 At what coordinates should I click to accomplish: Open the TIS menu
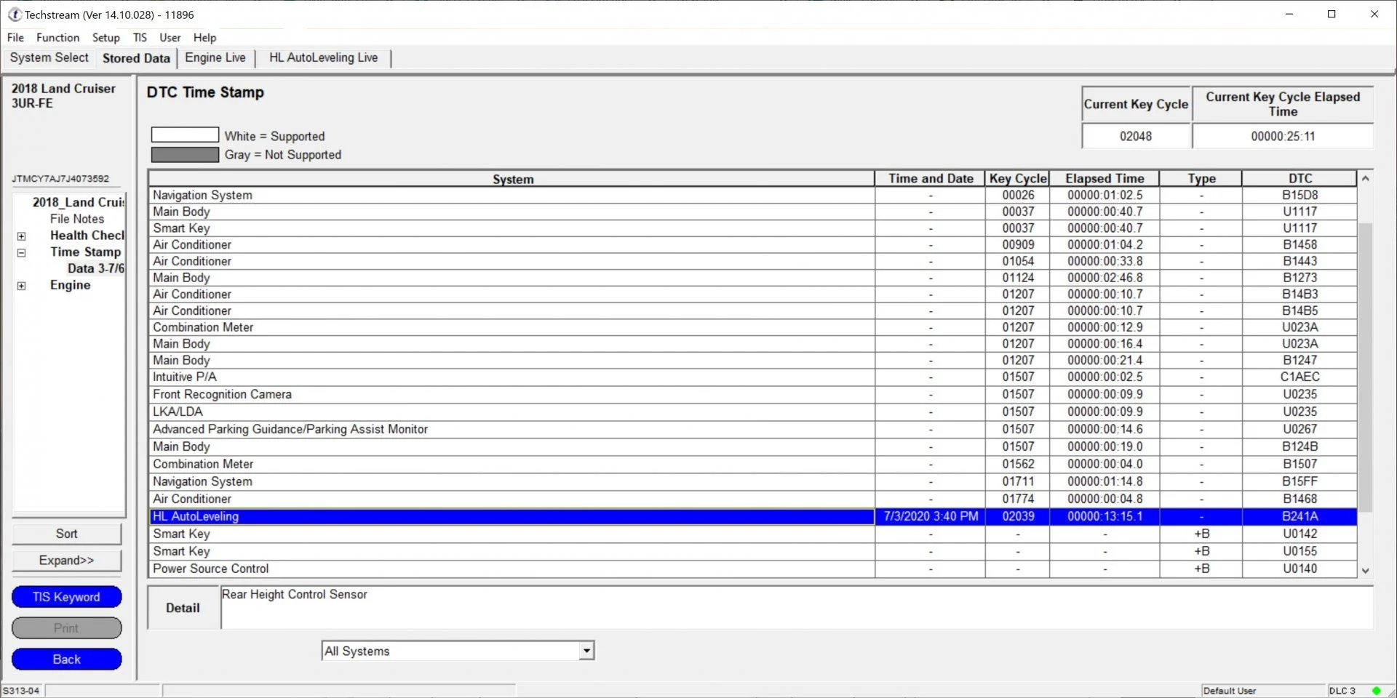point(140,38)
